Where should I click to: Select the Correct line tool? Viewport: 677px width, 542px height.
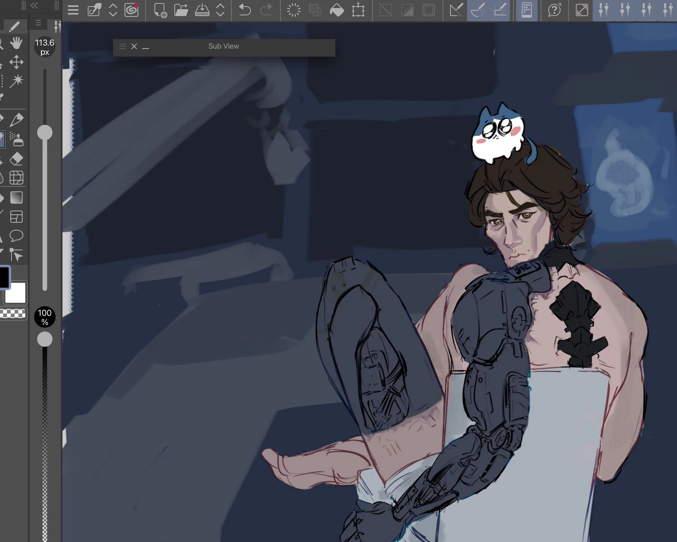coord(16,255)
